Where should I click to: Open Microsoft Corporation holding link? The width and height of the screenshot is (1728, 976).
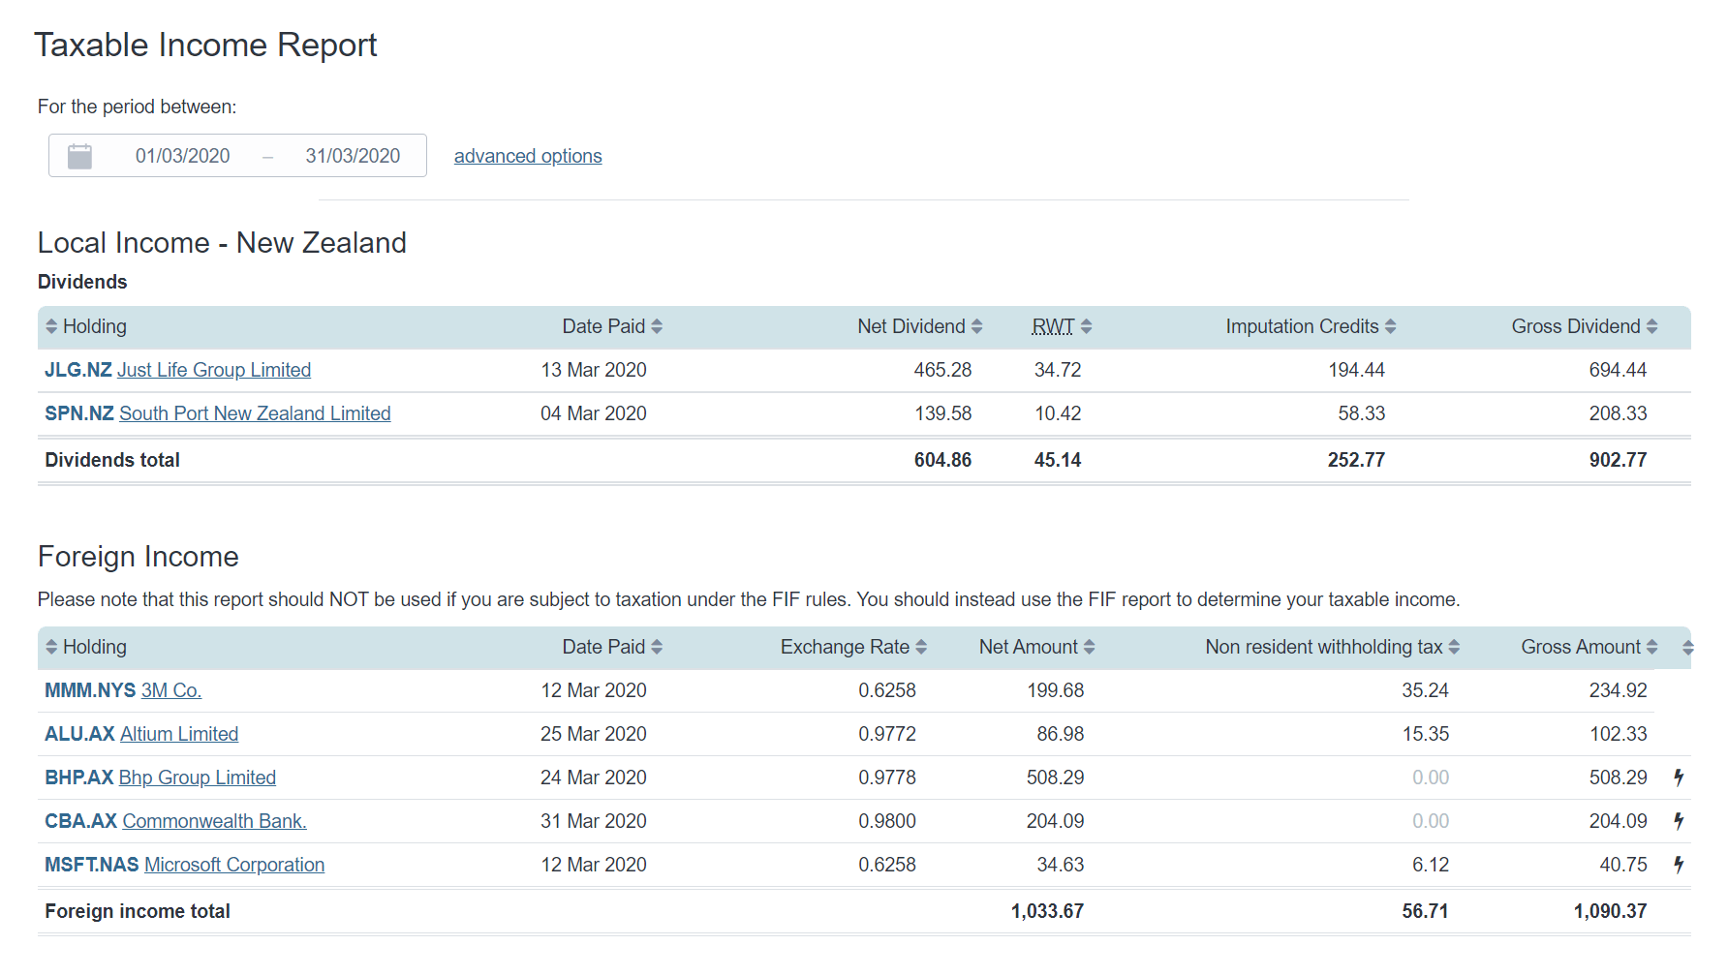coord(234,865)
